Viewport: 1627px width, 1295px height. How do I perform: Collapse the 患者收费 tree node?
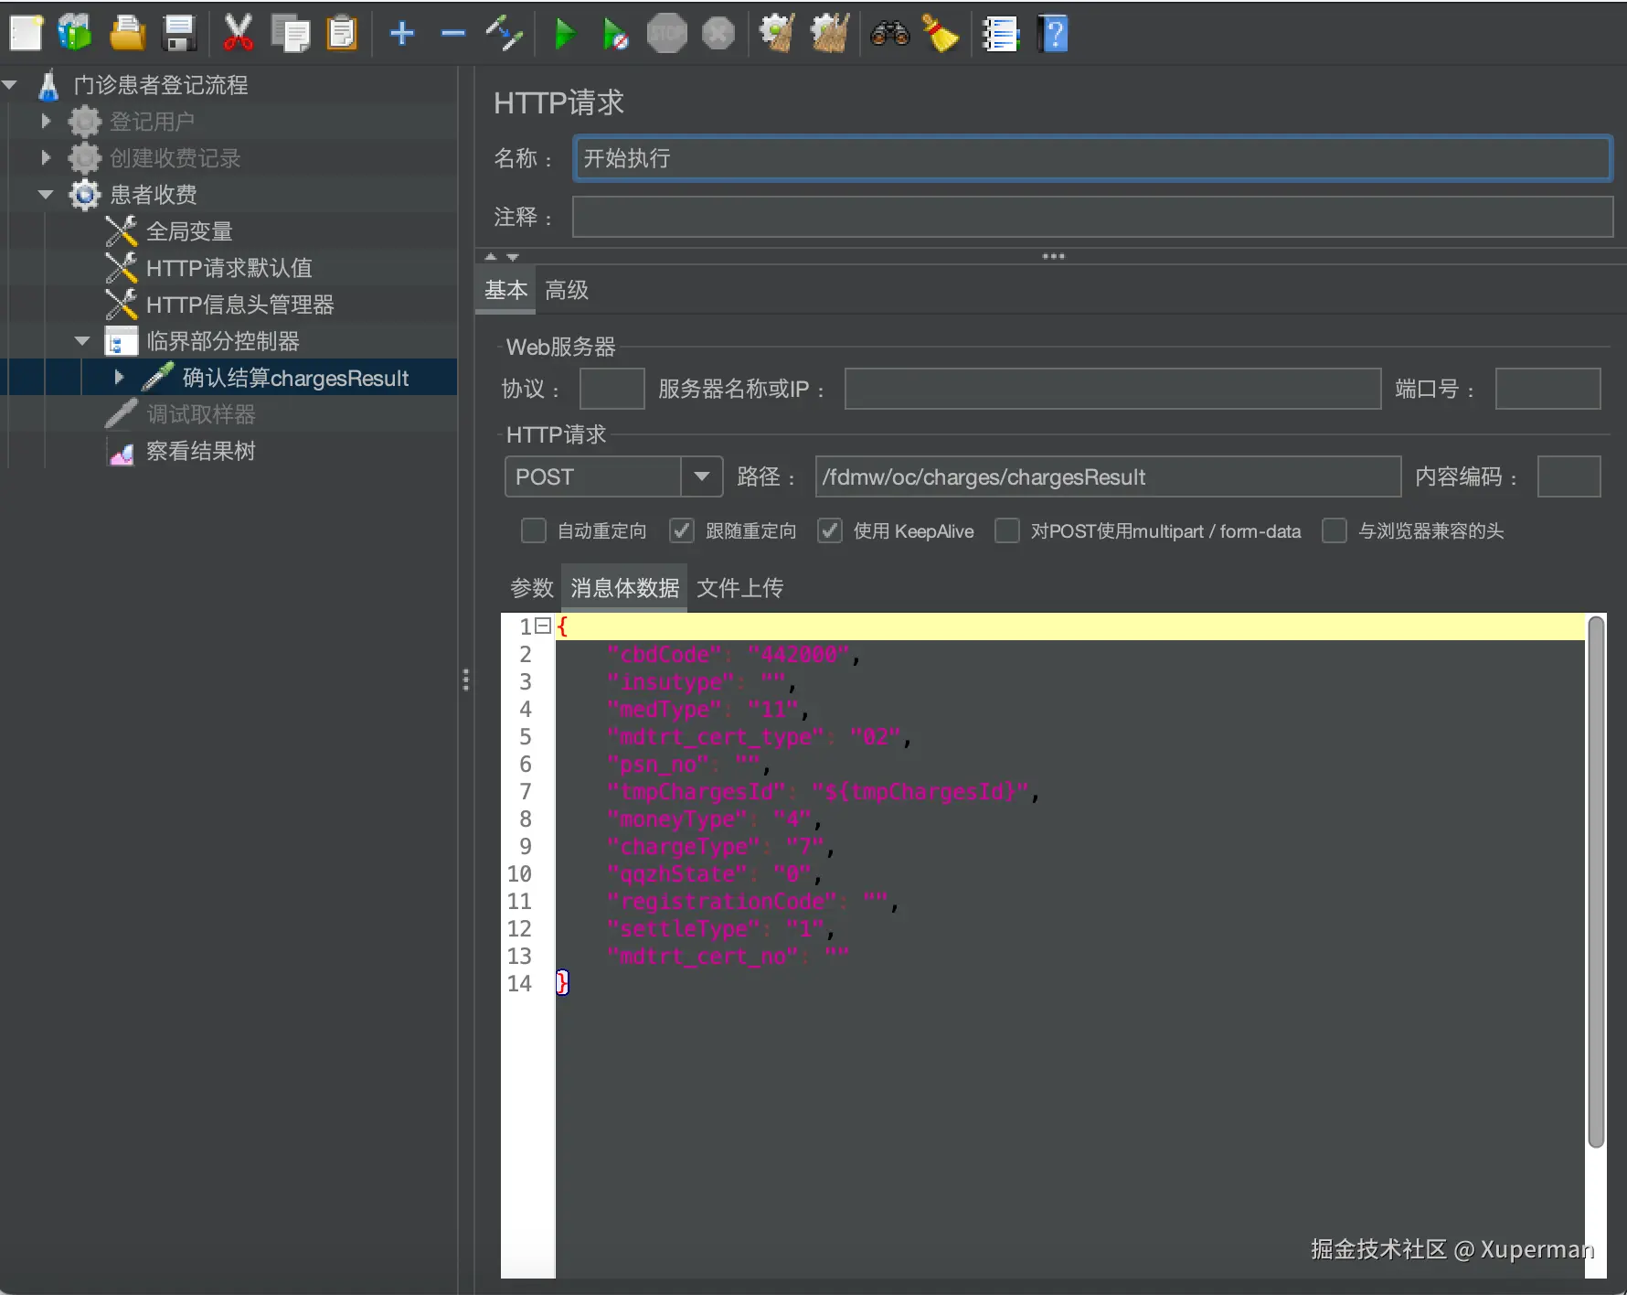[x=46, y=195]
